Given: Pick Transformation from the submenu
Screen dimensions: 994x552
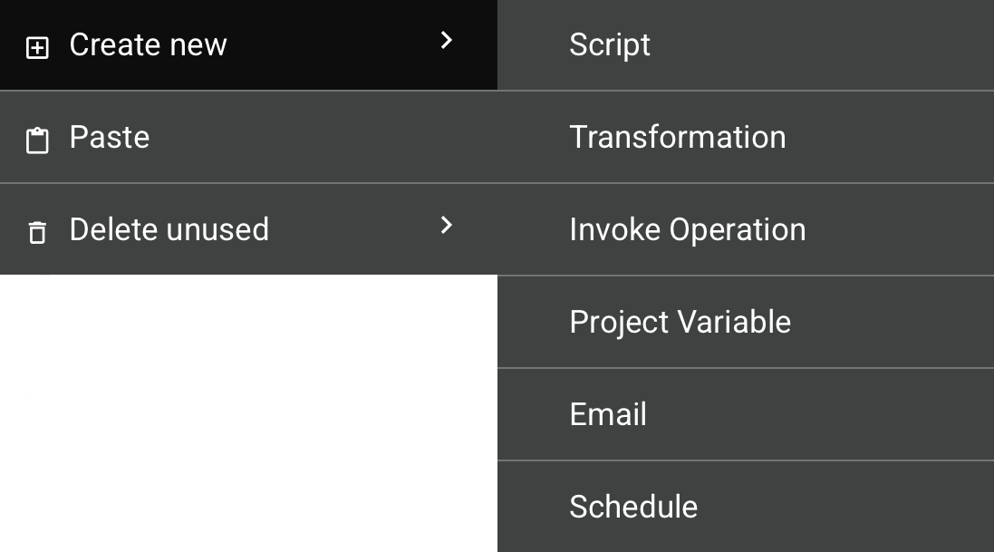Looking at the screenshot, I should tap(745, 137).
